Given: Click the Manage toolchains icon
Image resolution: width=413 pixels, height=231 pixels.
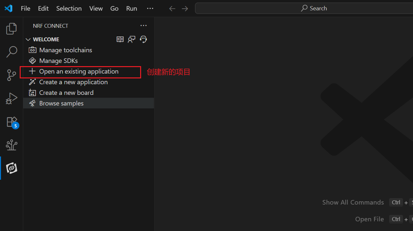Looking at the screenshot, I should click(x=32, y=50).
